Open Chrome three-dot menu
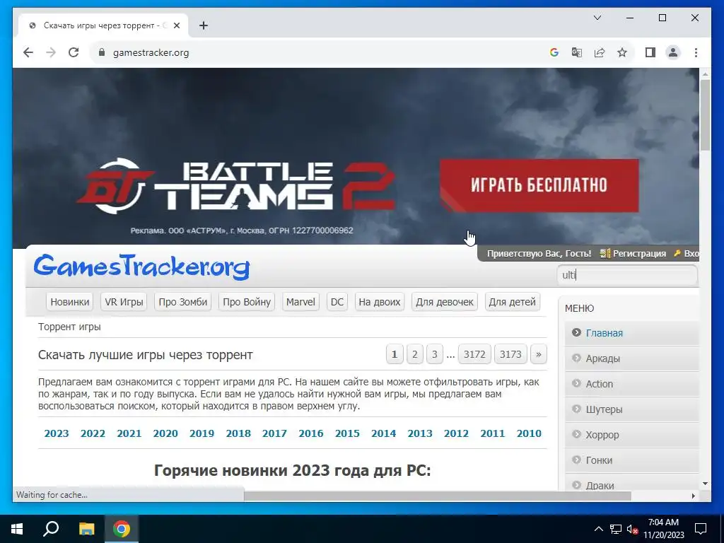The width and height of the screenshot is (724, 543). pyautogui.click(x=696, y=52)
